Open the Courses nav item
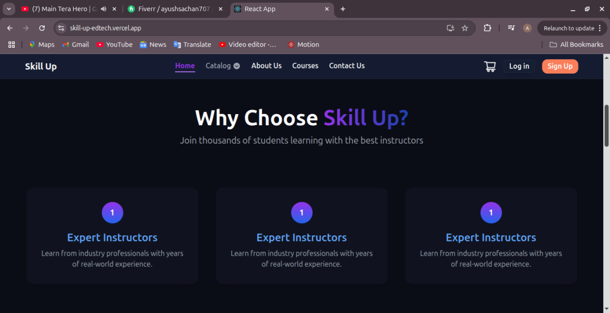This screenshot has height=313, width=610. tap(305, 66)
